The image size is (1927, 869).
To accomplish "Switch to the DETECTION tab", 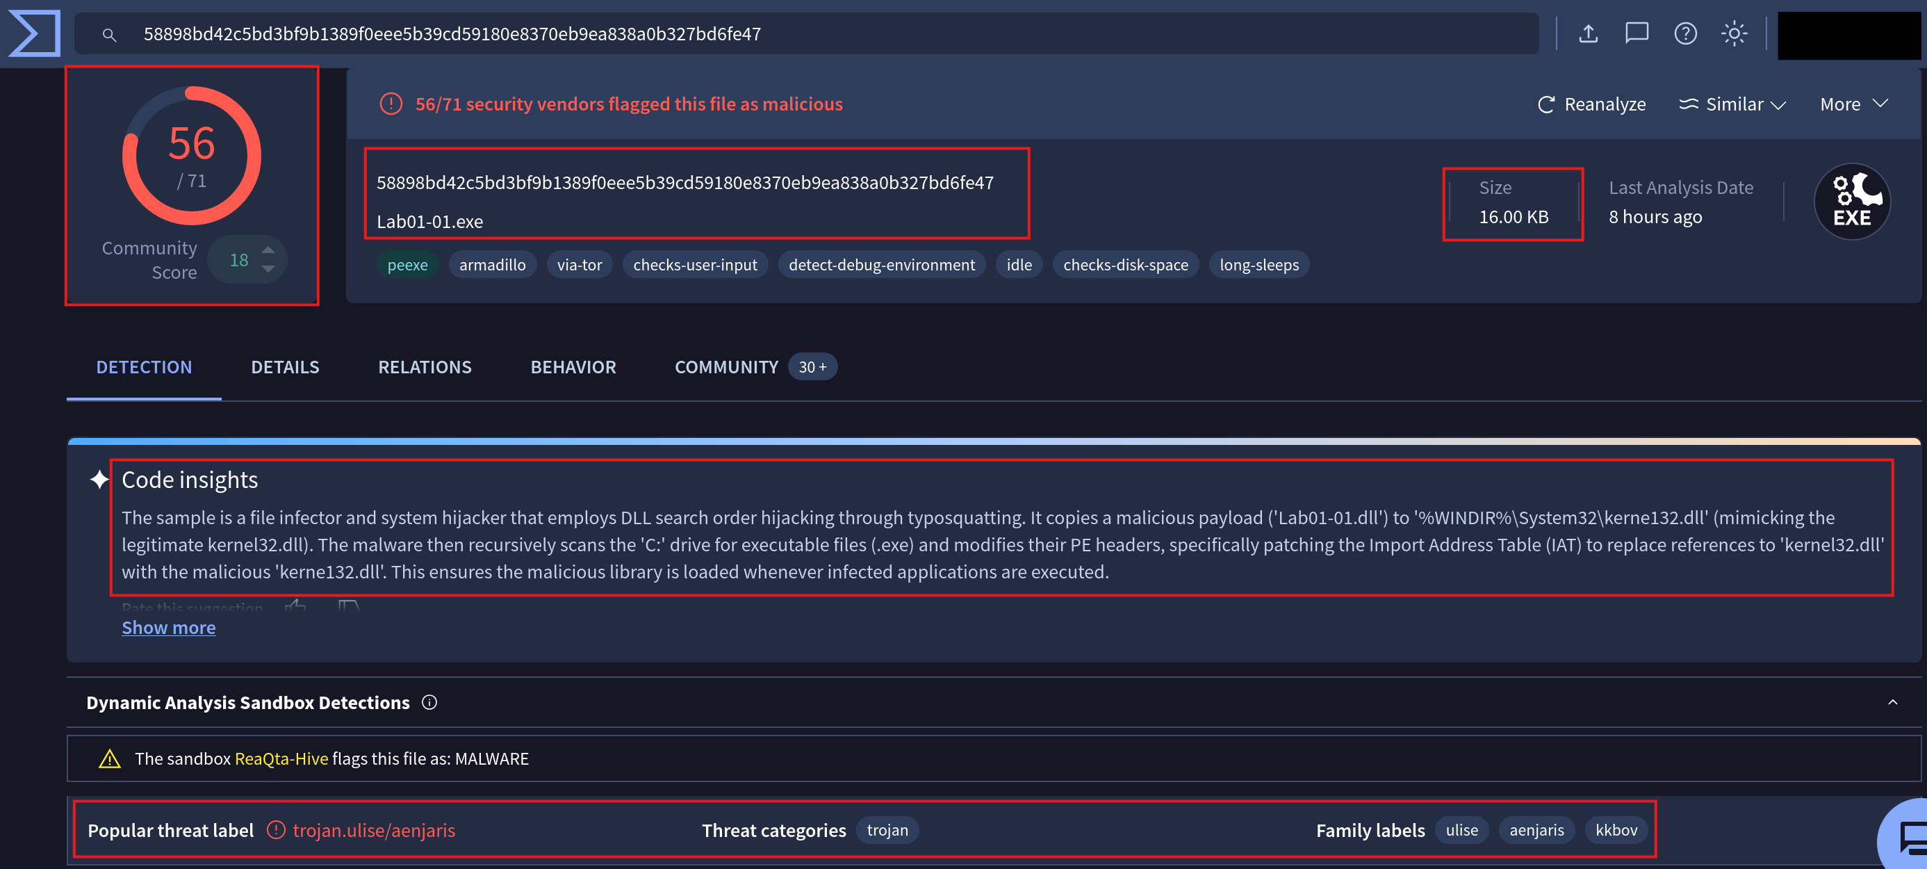I will click(144, 368).
